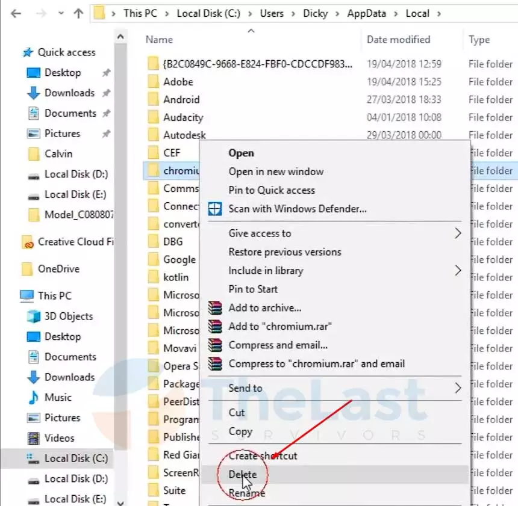Choose Compress to "chromium.rar" and email

[x=316, y=363]
